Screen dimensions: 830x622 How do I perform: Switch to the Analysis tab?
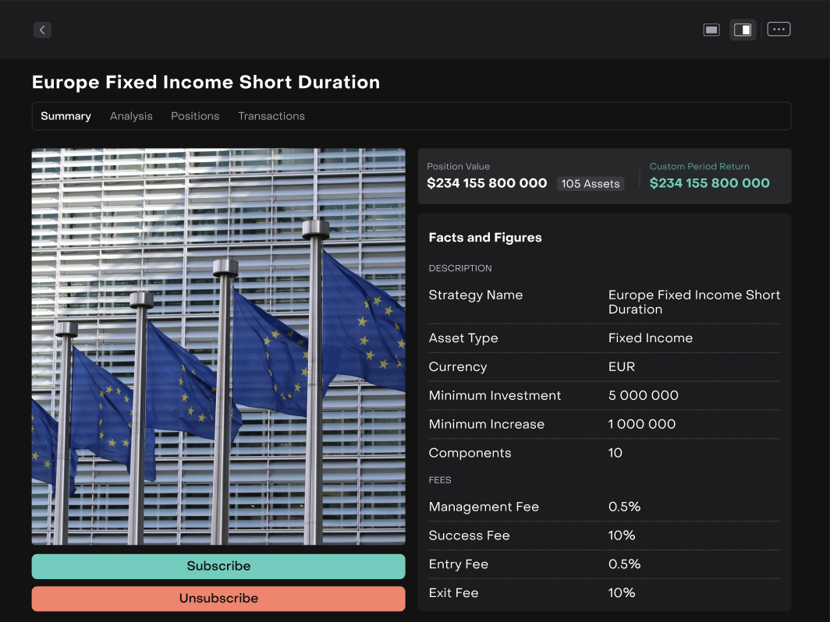point(131,116)
